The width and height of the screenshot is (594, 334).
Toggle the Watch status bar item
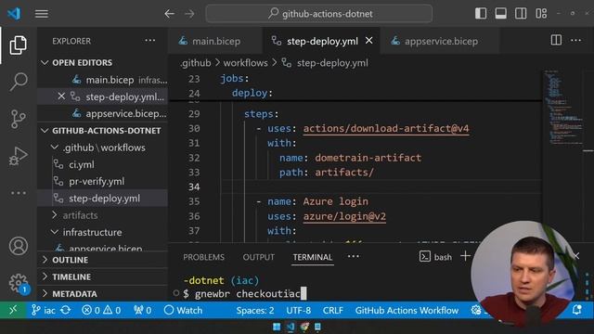[184, 310]
